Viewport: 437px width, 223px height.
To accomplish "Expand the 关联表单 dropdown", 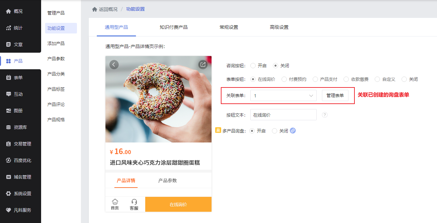I will point(283,95).
